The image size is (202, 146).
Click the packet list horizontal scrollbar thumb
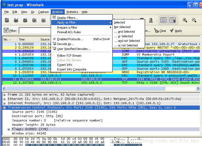click(x=86, y=89)
